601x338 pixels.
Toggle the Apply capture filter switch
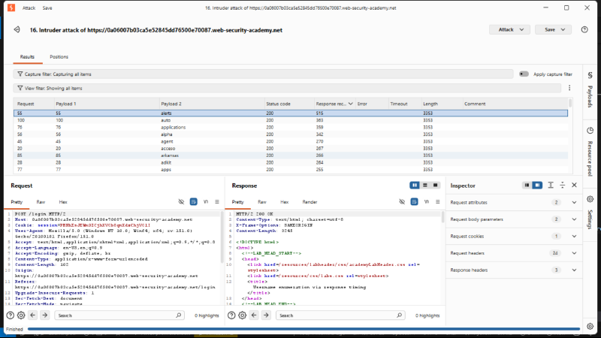click(524, 74)
